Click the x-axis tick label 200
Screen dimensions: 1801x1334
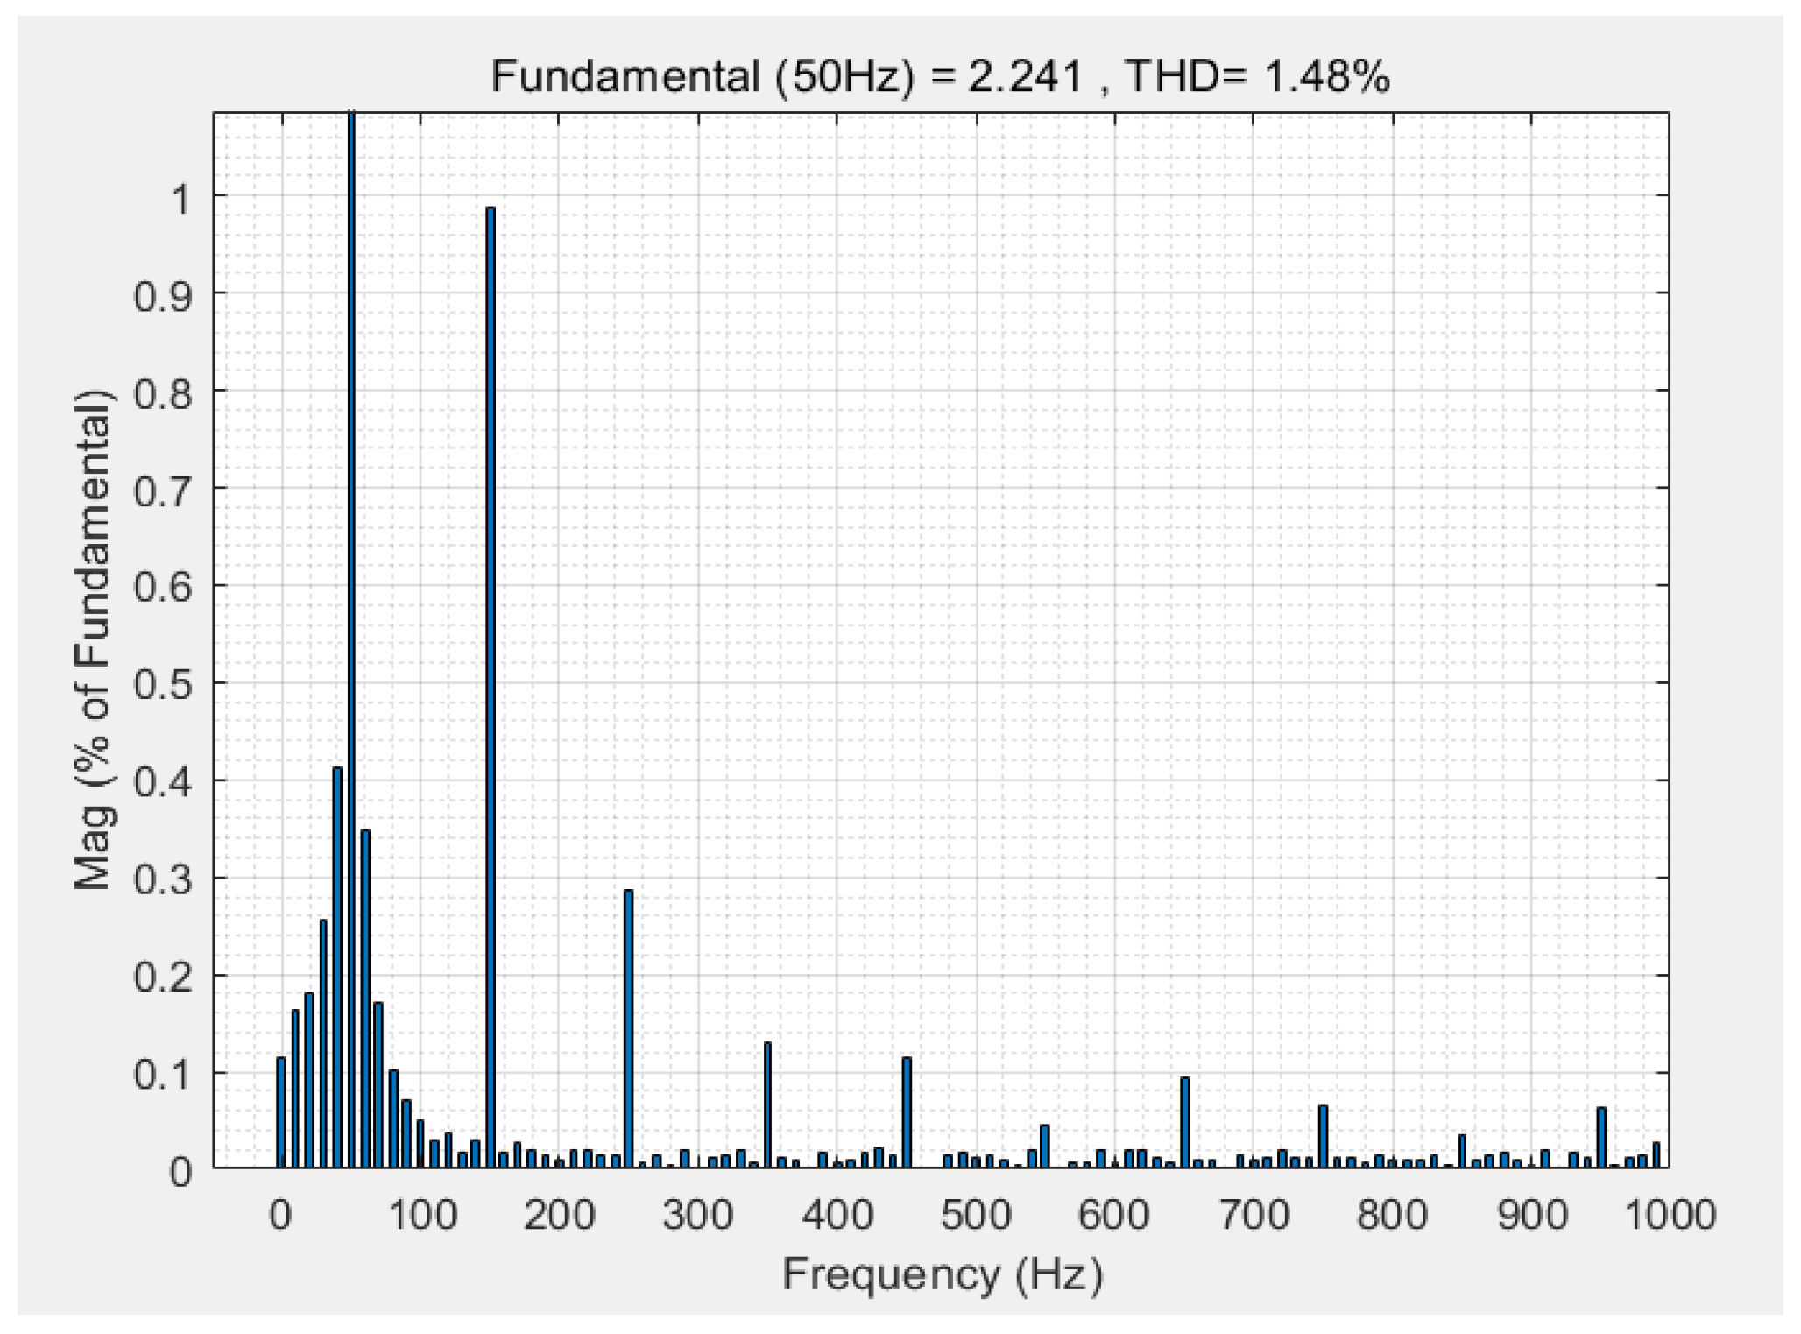[559, 1216]
